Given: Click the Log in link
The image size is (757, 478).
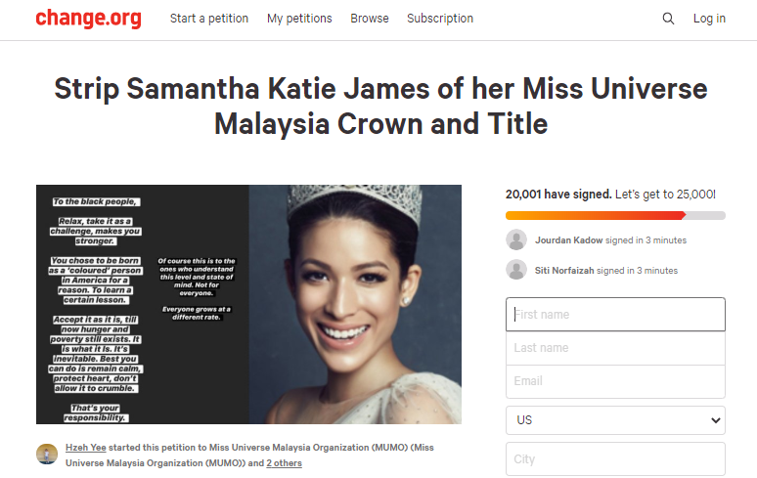Looking at the screenshot, I should point(709,19).
